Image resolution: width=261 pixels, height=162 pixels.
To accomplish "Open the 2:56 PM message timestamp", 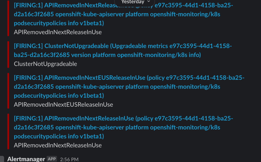I will [x=69, y=159].
